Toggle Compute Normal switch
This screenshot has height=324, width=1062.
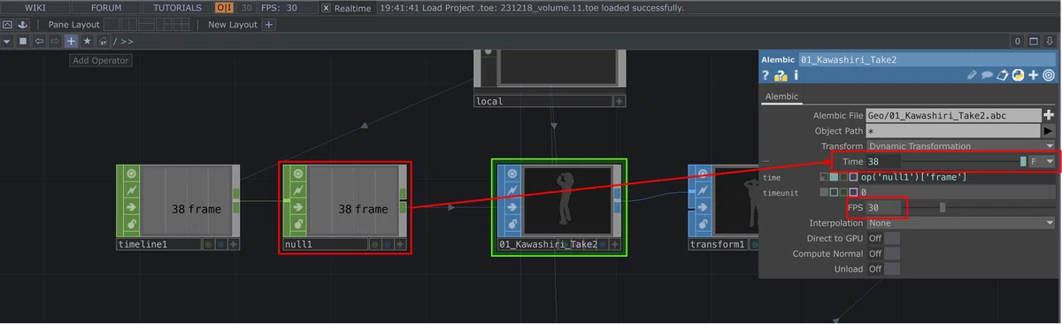892,254
